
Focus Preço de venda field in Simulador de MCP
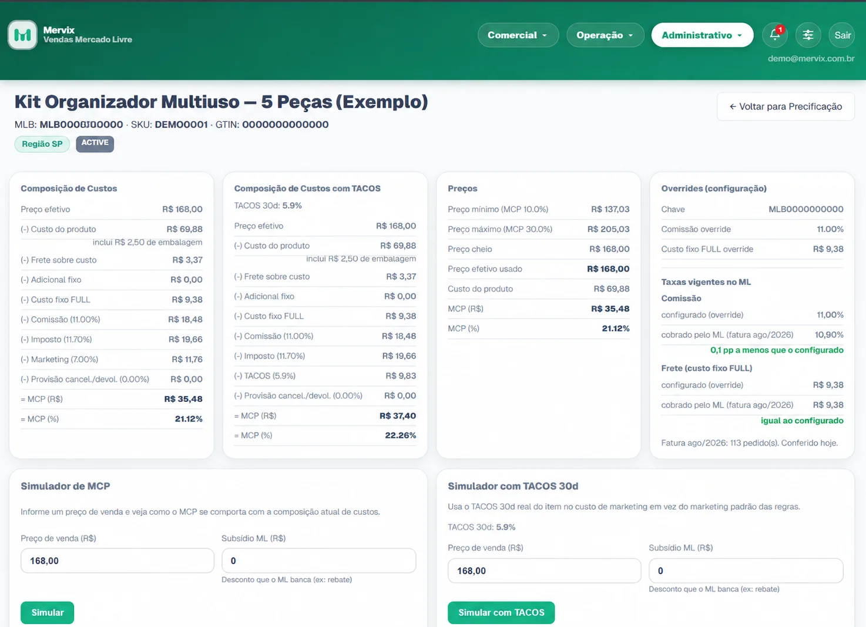pyautogui.click(x=118, y=561)
